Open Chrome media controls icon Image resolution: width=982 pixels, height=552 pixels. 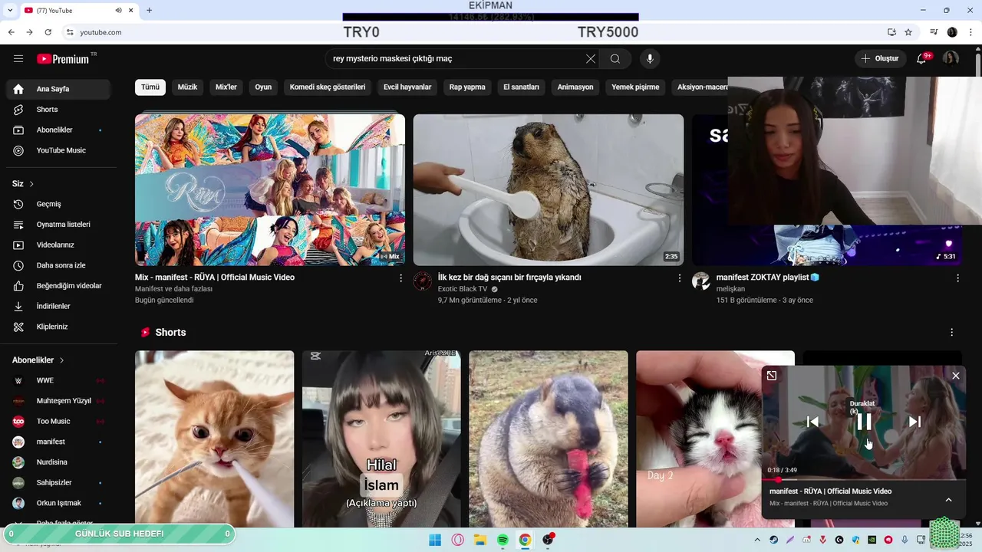(x=934, y=32)
